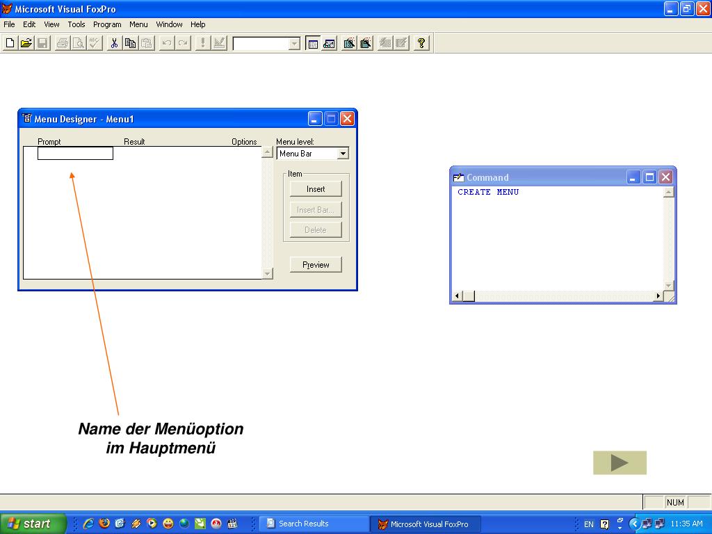
Task: Click the ABC spelling check icon
Action: tap(95, 43)
